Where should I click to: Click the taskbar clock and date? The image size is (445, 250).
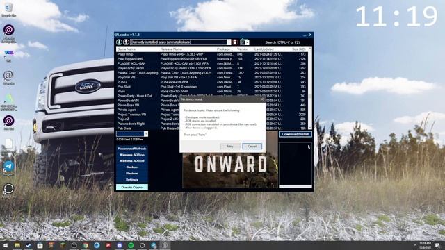click(x=425, y=245)
